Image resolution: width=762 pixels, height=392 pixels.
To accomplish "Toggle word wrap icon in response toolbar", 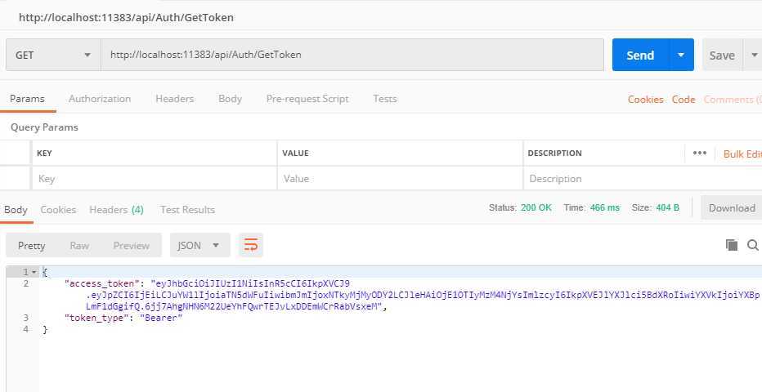I will coord(251,245).
